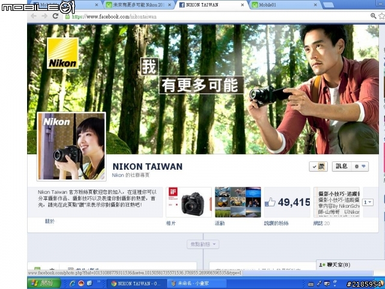Open the 聊天室 (8) chat bar
The height and width of the screenshot is (289, 385).
click(350, 265)
